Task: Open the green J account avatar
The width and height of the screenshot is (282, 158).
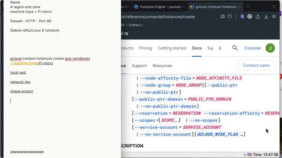Action: coord(270,48)
